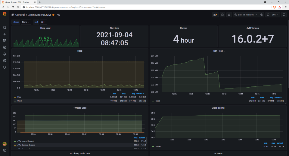
Task: Open the Start time panel title
Action: click(x=114, y=28)
